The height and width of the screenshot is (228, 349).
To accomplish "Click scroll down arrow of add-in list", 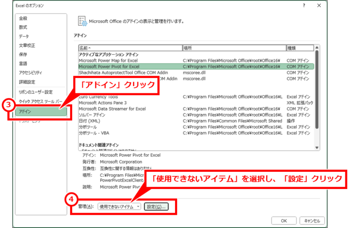I will (317, 148).
